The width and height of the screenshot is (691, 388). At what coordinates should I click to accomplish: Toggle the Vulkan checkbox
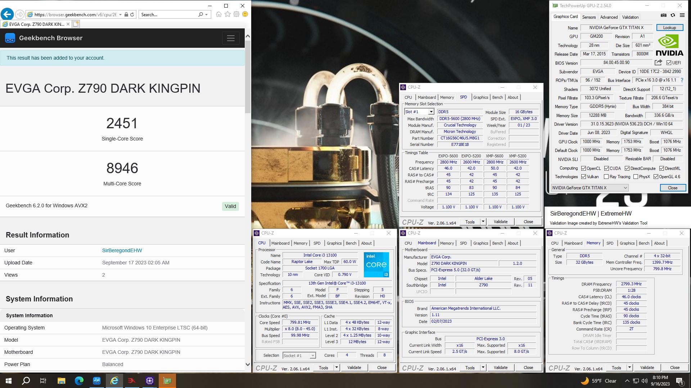pyautogui.click(x=583, y=177)
